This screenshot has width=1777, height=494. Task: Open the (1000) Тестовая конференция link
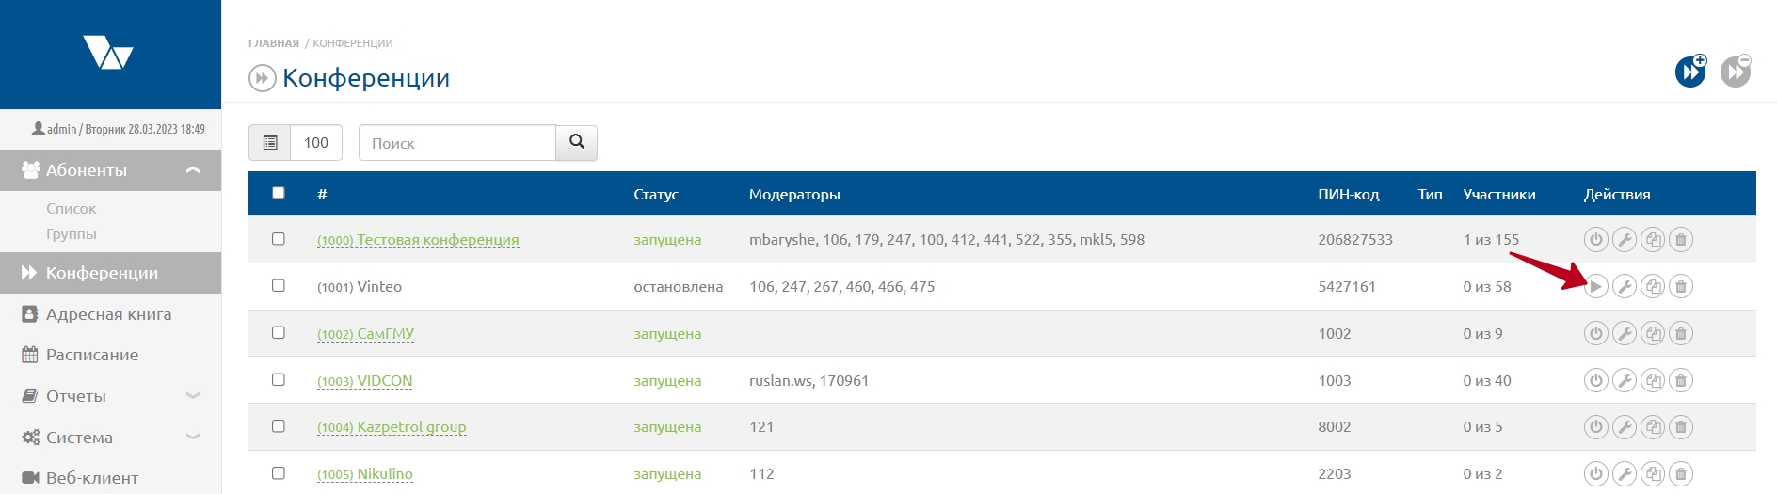418,240
